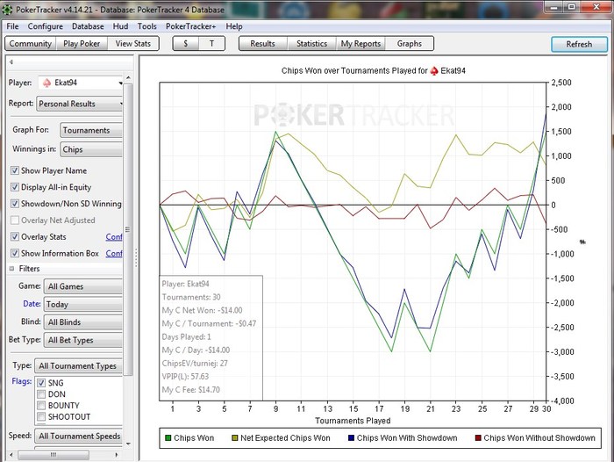Click the Flags filter label link
Image resolution: width=614 pixels, height=462 pixels.
tap(22, 381)
